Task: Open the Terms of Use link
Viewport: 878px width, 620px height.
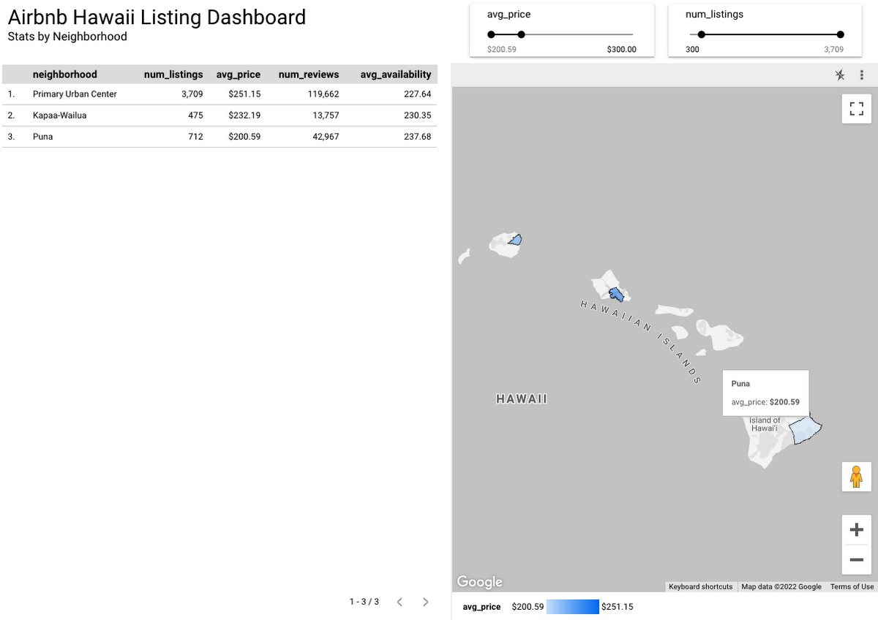Action: 852,586
